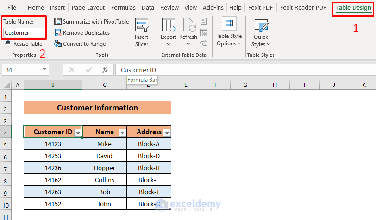Click the formula bar text Customer ID
The height and width of the screenshot is (220, 376).
pyautogui.click(x=138, y=70)
